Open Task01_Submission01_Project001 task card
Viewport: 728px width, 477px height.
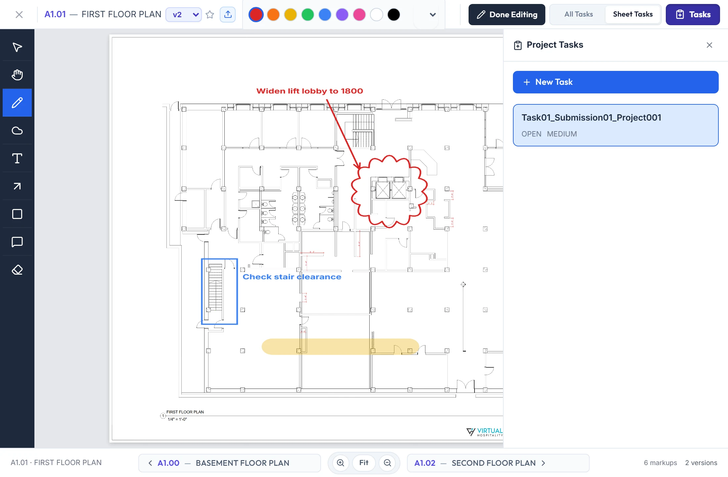(x=616, y=125)
